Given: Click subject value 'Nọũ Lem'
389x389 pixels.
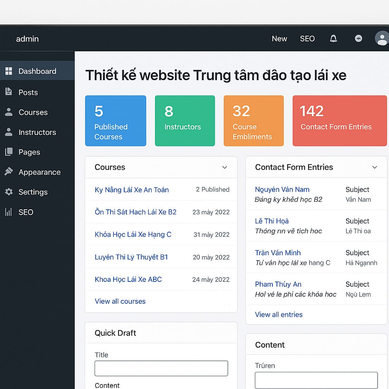Looking at the screenshot, I should pyautogui.click(x=358, y=294).
